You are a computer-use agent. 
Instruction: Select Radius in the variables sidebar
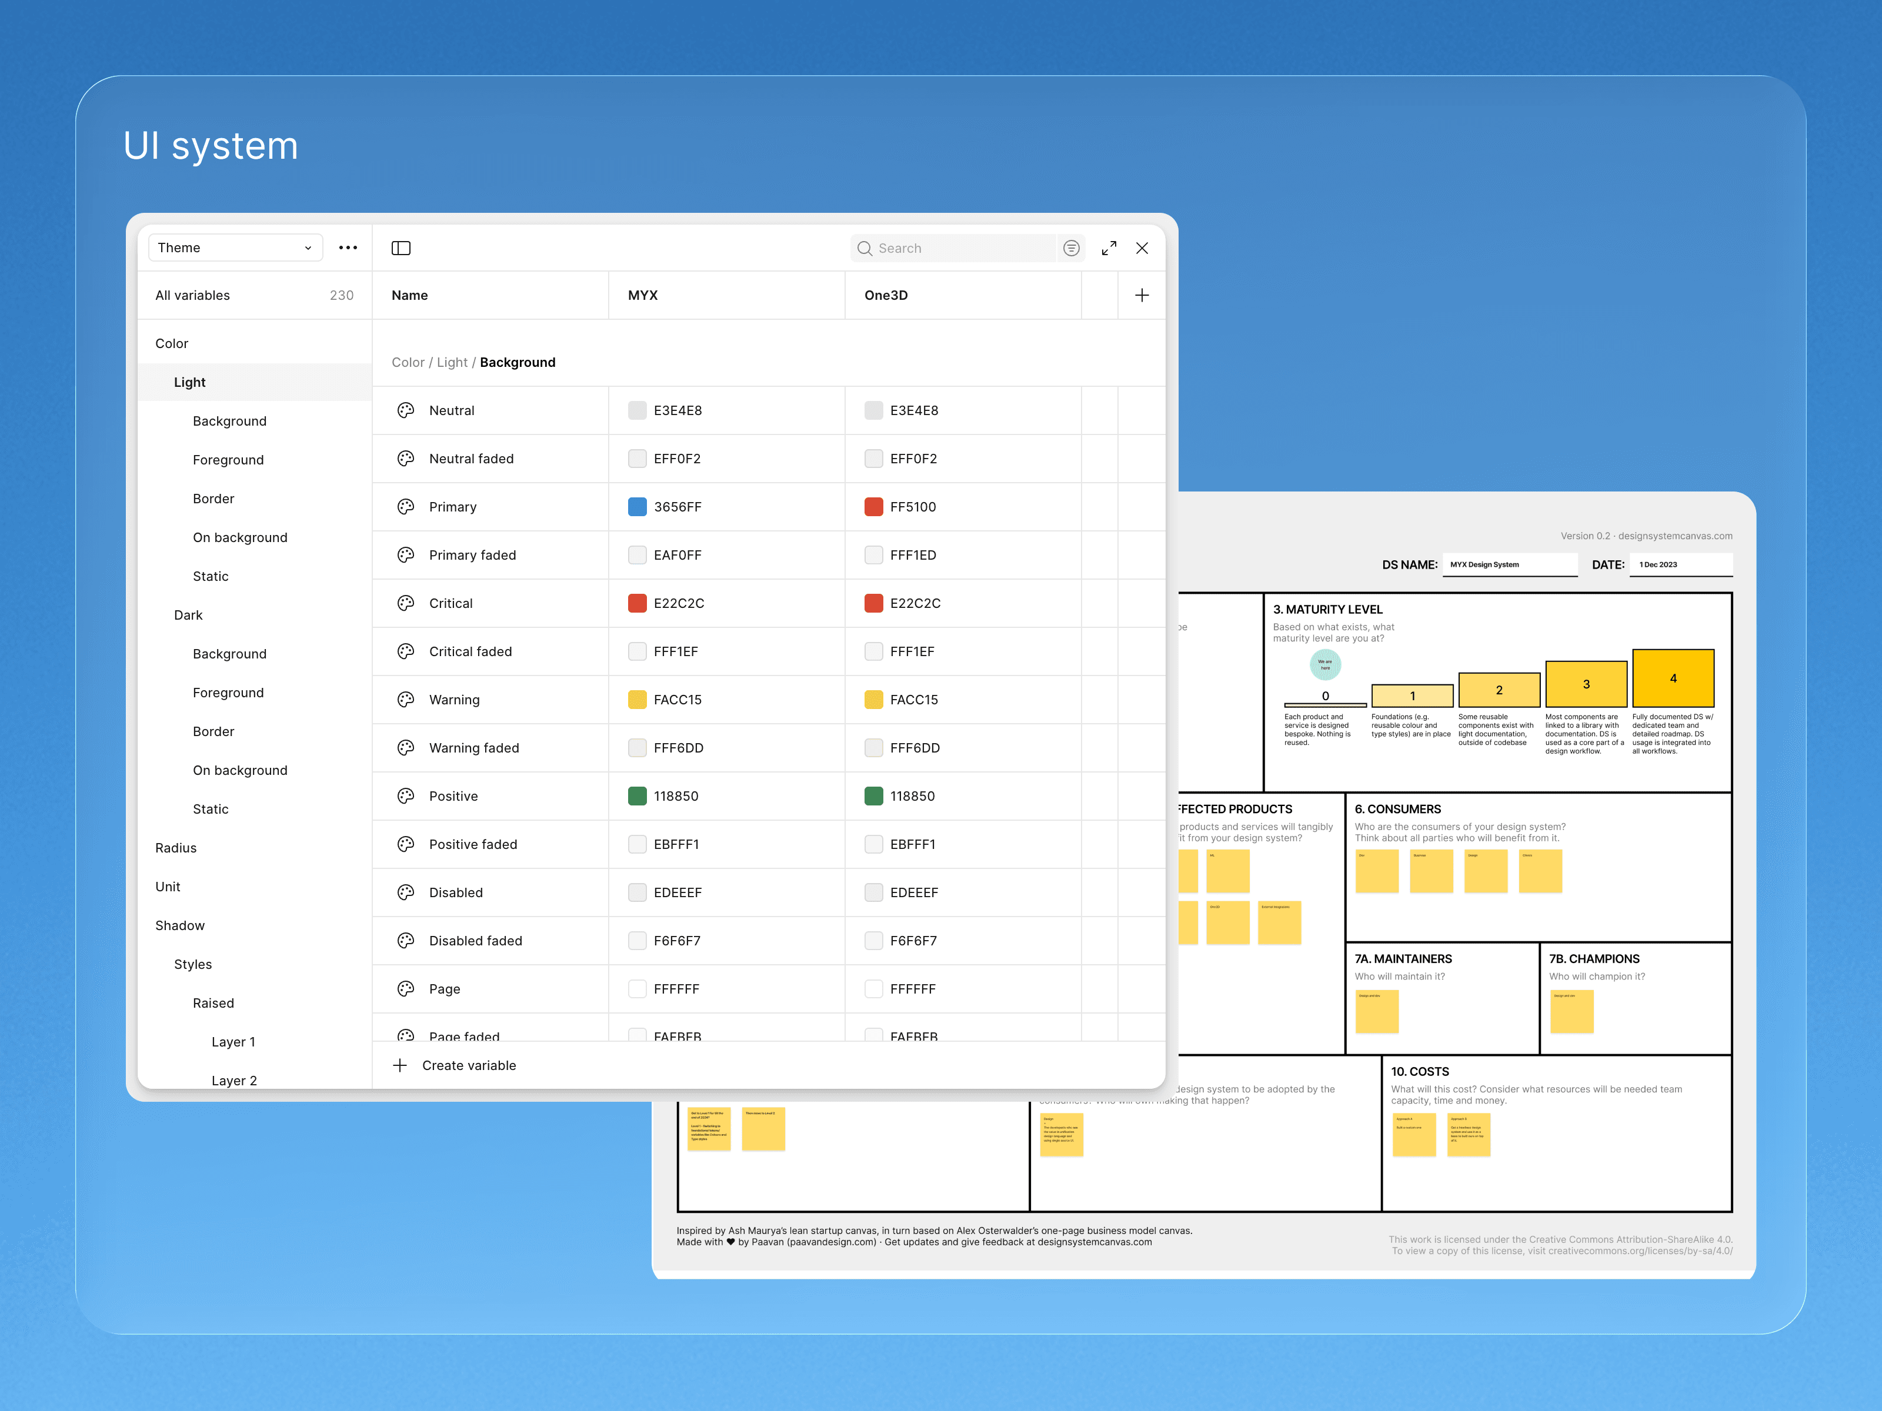(x=175, y=847)
